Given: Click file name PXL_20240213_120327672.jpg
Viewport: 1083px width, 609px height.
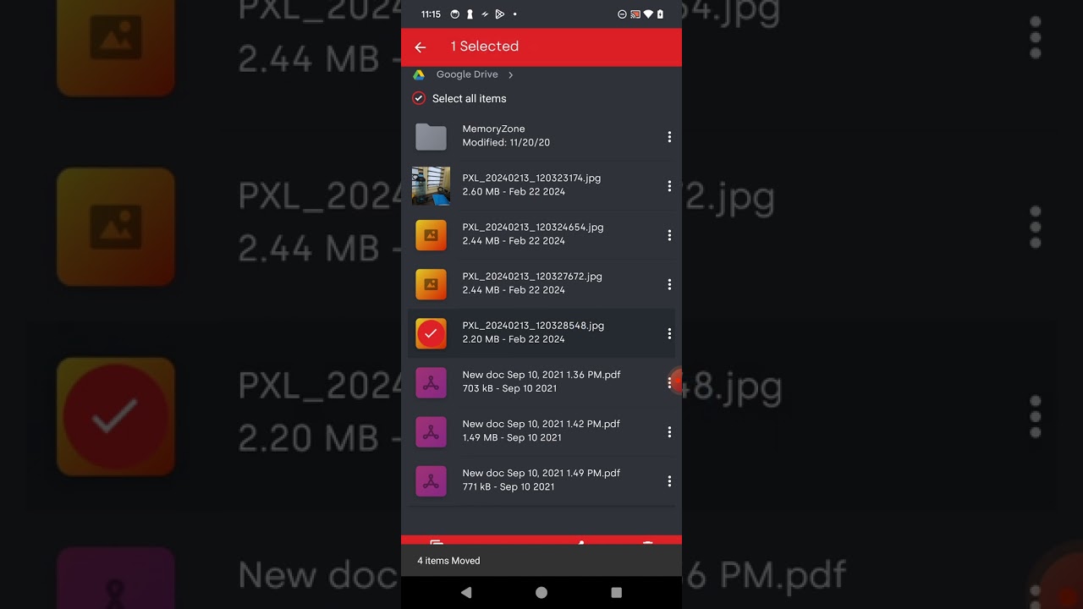Looking at the screenshot, I should (532, 276).
